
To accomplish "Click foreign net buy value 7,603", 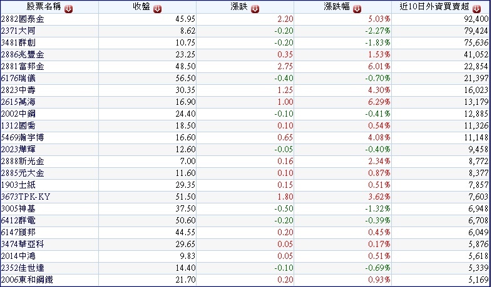I will coord(478,197).
